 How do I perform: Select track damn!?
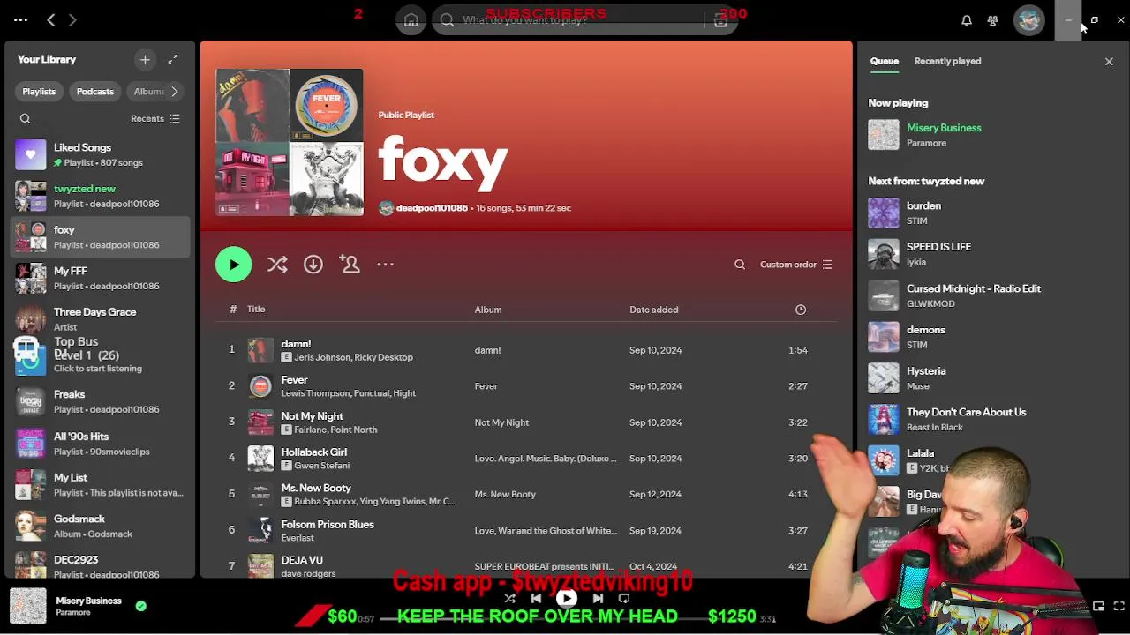tap(526, 350)
